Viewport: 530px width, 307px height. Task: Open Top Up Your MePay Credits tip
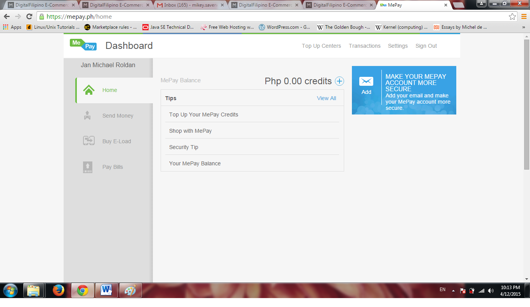tap(204, 114)
